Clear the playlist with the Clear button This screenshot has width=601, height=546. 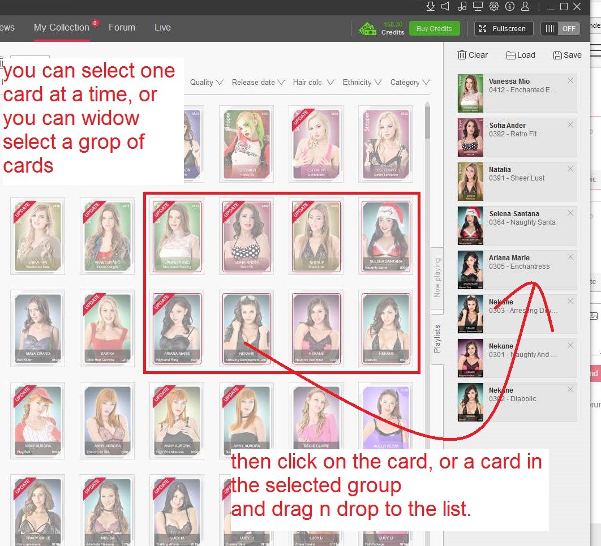pyautogui.click(x=473, y=55)
